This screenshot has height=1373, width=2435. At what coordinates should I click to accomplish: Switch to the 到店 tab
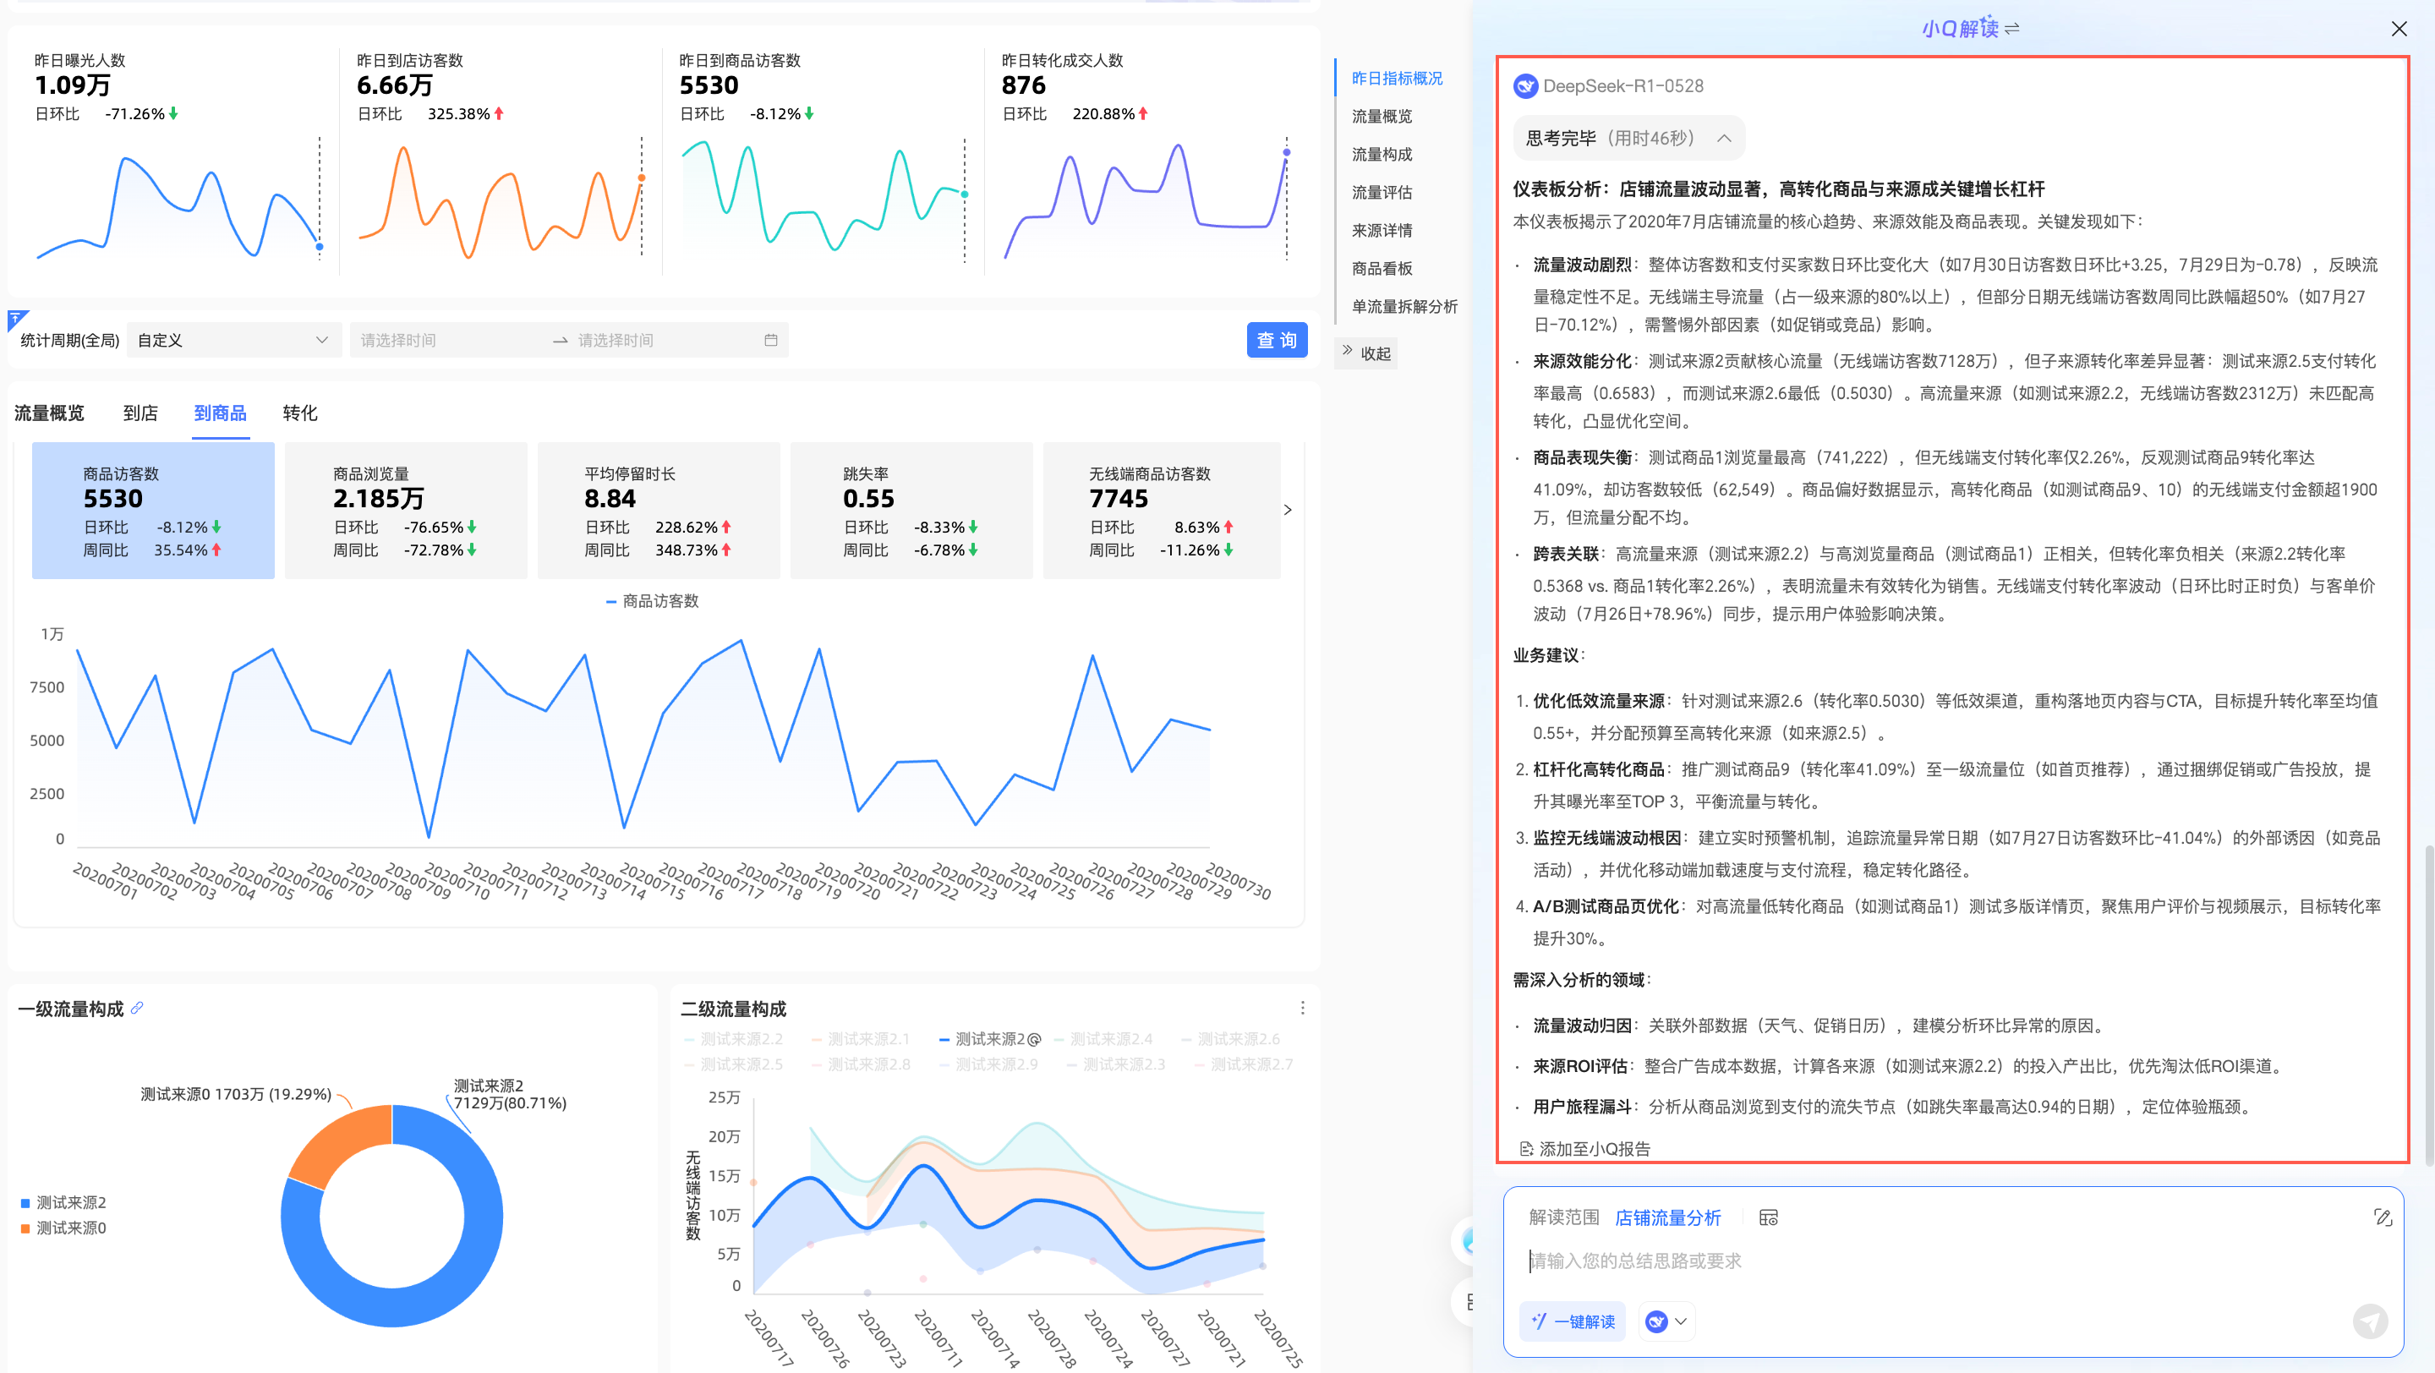tap(140, 413)
